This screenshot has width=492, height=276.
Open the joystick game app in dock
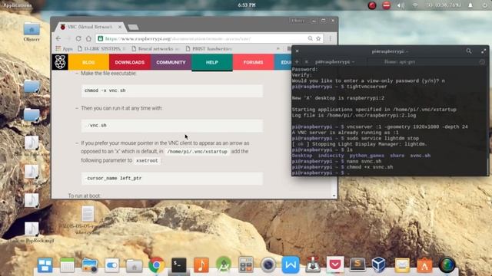(313, 264)
